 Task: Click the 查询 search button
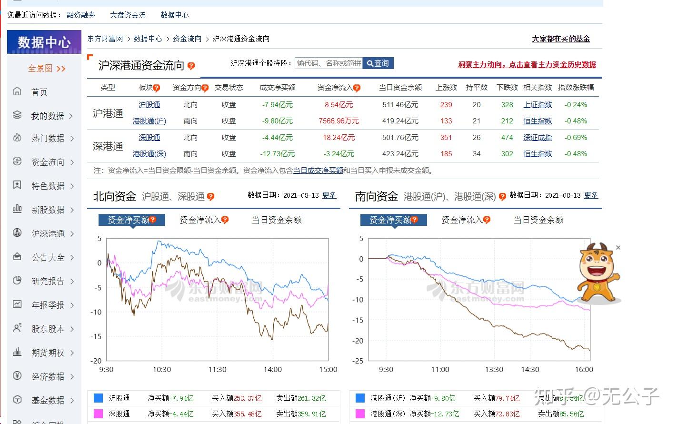pos(378,63)
